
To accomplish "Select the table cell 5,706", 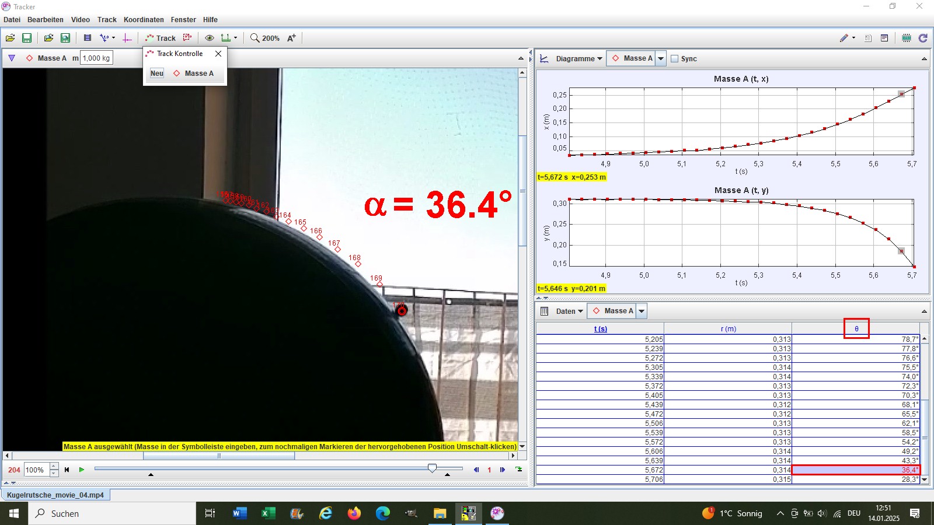I will (600, 479).
